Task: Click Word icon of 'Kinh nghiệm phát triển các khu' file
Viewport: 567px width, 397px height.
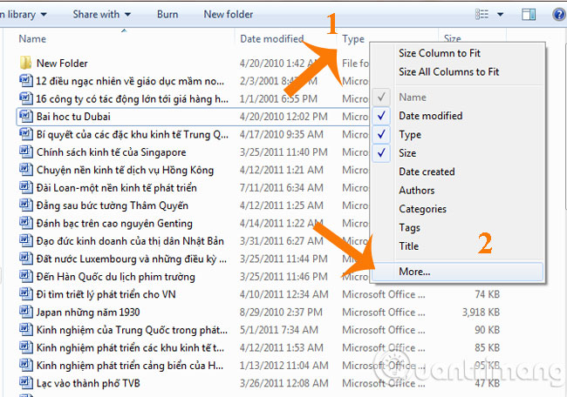Action: [25, 347]
